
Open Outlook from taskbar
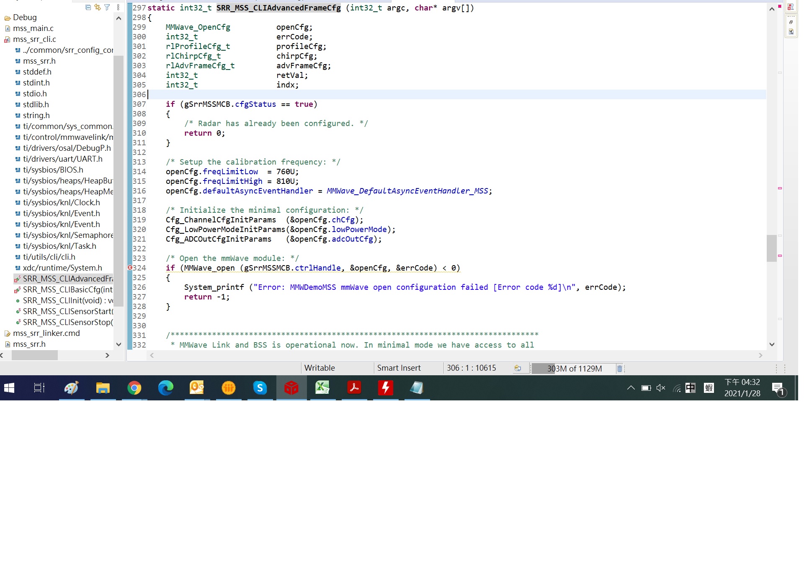click(197, 388)
